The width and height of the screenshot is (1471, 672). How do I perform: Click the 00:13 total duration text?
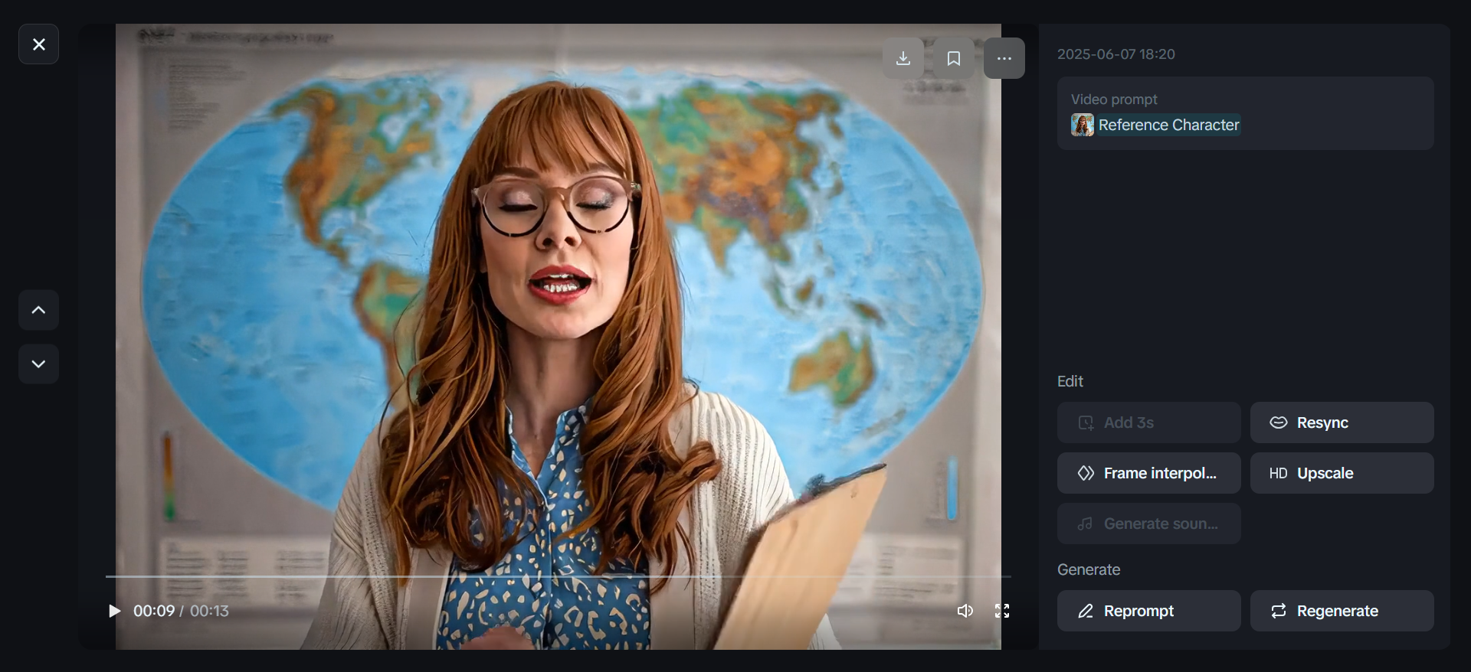point(209,611)
